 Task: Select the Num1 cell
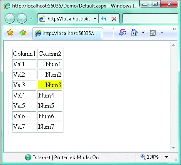[50, 64]
